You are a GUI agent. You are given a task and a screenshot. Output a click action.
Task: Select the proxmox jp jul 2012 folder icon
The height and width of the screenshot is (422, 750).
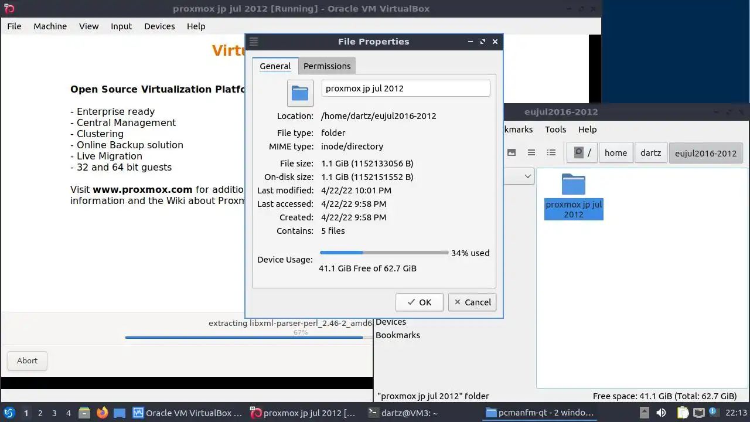tap(574, 184)
